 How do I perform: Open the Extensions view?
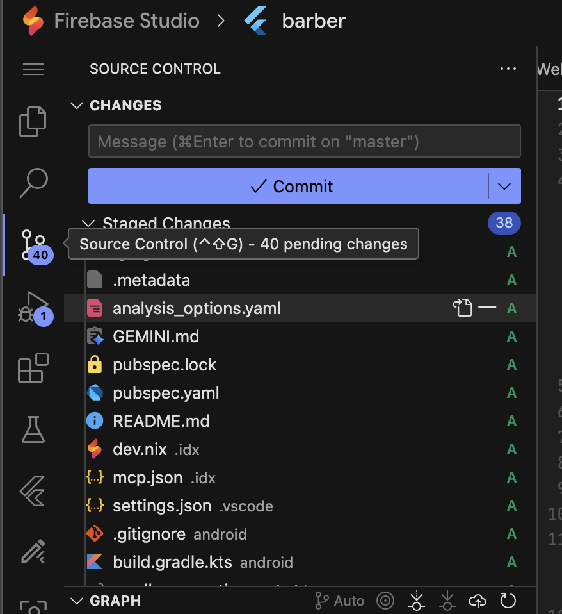(33, 368)
